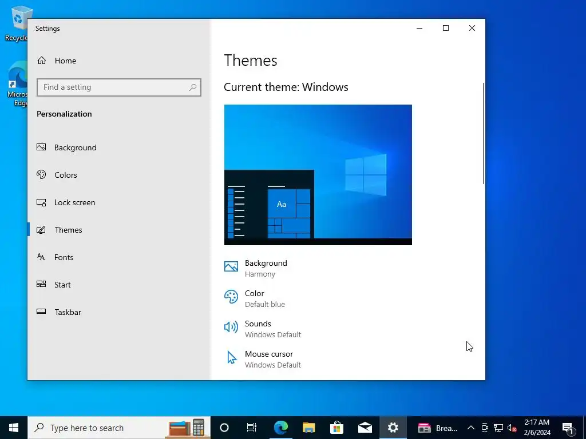Image resolution: width=586 pixels, height=439 pixels.
Task: Open theme Color Default blue option
Action: click(x=255, y=298)
